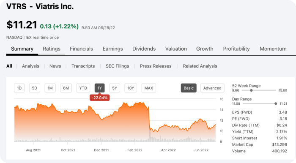Show Transcripts only

tap(83, 66)
